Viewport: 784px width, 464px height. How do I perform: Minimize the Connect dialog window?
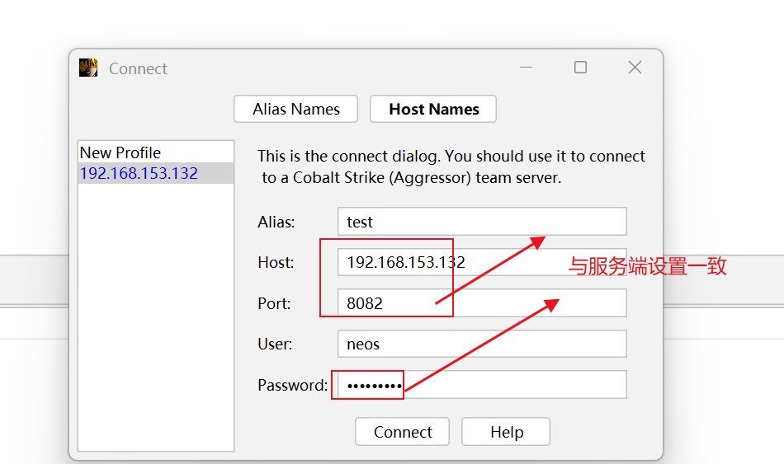(526, 67)
